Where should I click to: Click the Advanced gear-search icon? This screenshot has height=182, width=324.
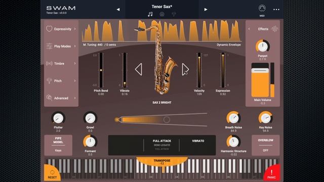click(49, 98)
